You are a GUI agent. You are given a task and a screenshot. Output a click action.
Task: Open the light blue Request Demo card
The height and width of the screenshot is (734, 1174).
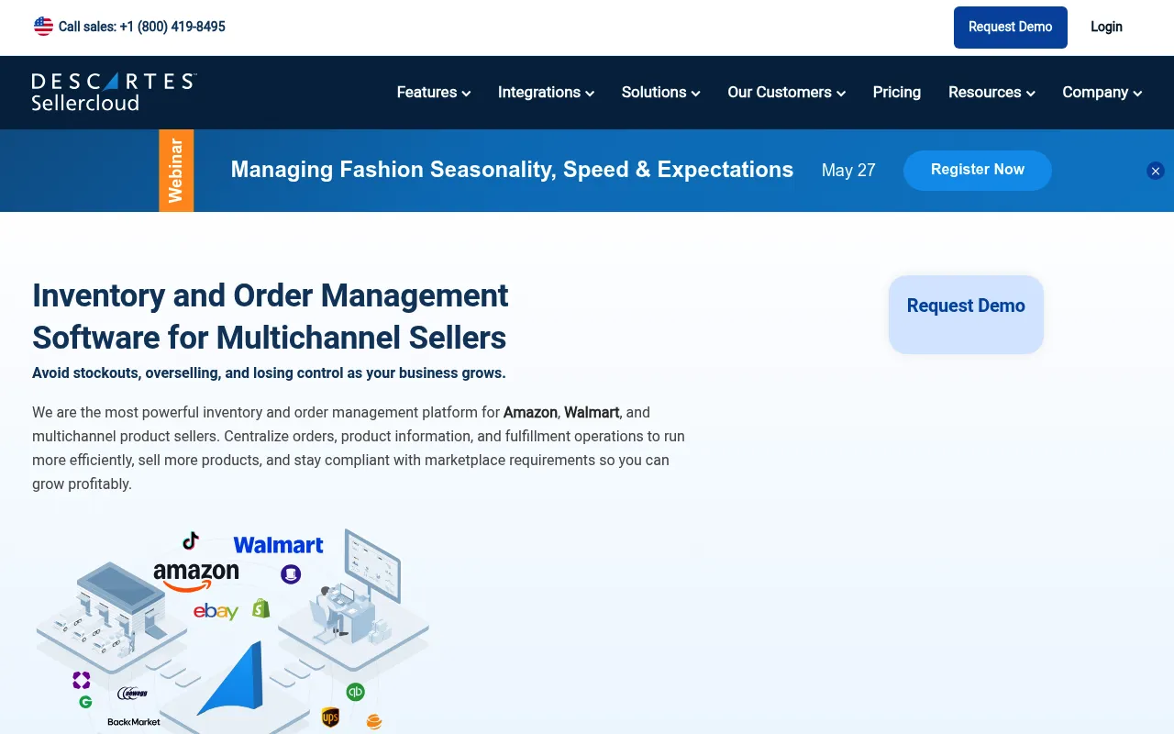(966, 315)
